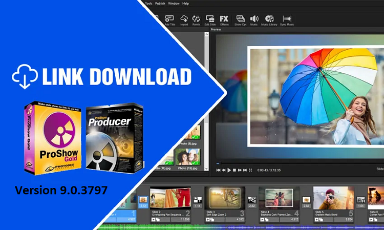The width and height of the screenshot is (384, 230).
Task: Click the ProShow Gold box image
Action: (x=53, y=138)
